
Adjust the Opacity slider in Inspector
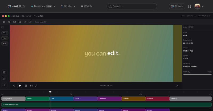197,74
